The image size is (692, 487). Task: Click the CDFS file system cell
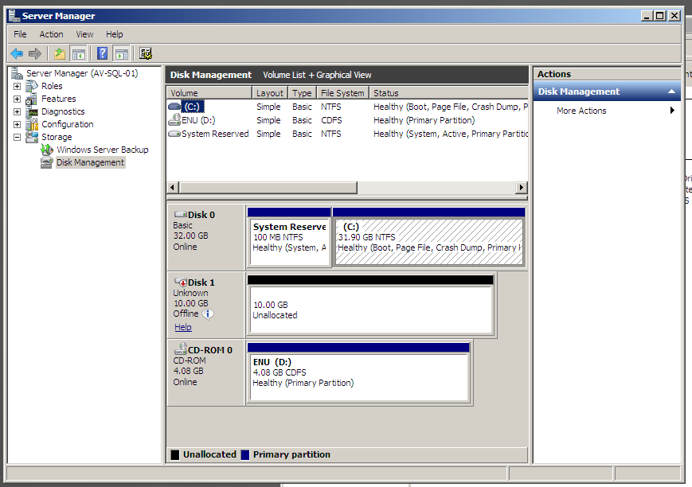click(331, 120)
